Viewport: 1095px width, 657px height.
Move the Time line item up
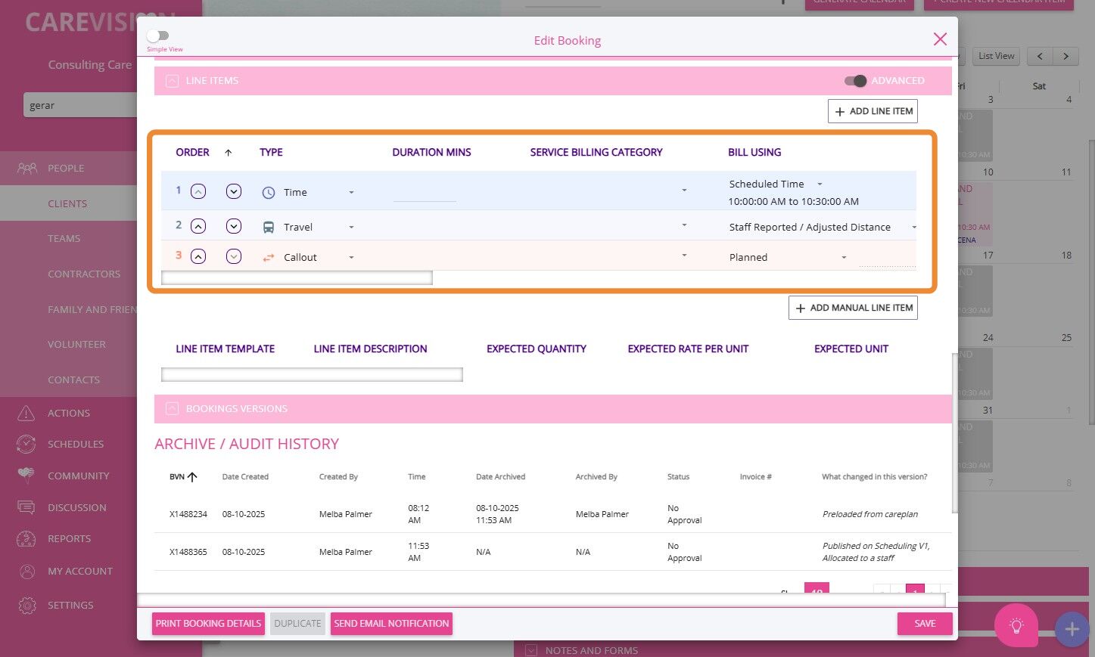pos(198,192)
